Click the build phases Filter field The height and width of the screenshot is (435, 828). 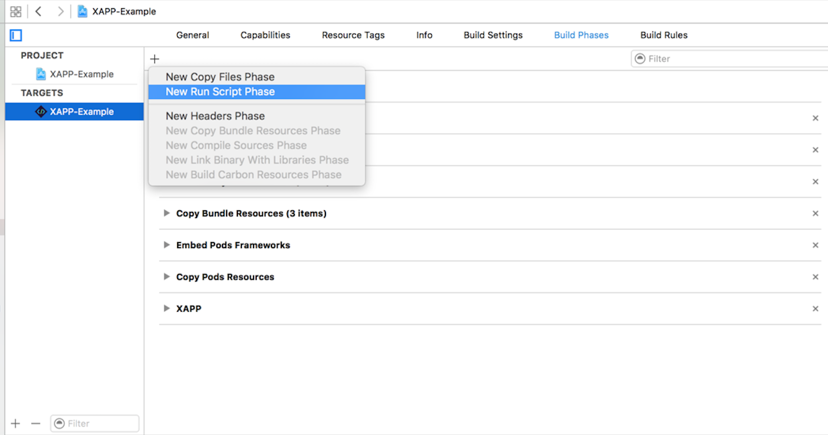point(729,59)
